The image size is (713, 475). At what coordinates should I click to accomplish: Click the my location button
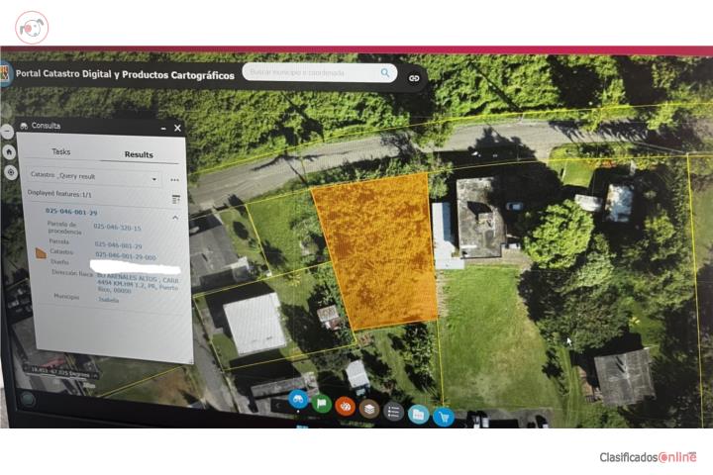pos(11,173)
